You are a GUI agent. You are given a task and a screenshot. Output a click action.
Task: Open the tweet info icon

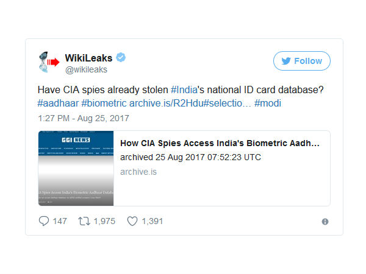[325, 222]
